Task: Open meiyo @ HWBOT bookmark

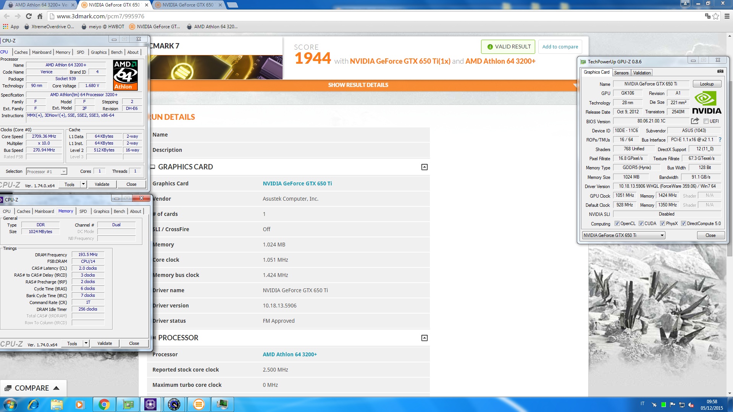Action: tap(103, 27)
